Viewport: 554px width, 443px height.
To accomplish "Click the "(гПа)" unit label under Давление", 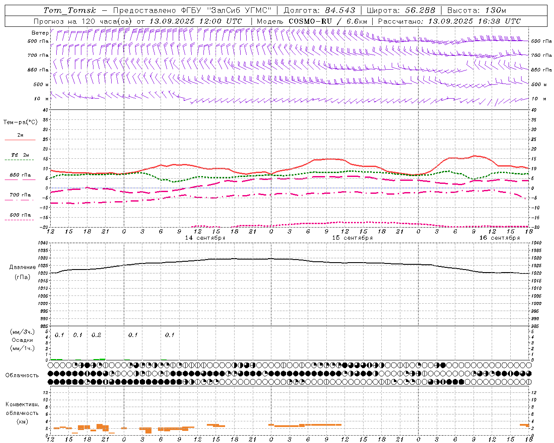I will [23, 277].
